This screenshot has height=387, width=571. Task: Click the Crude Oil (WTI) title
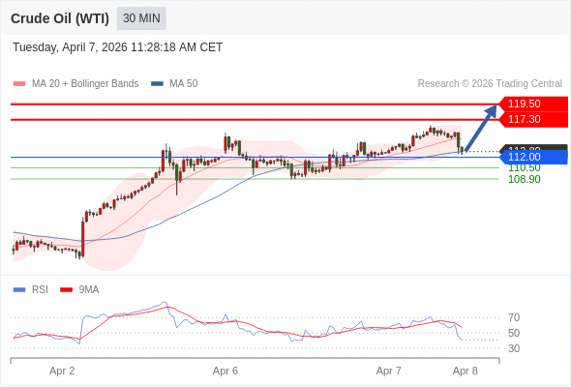point(60,18)
